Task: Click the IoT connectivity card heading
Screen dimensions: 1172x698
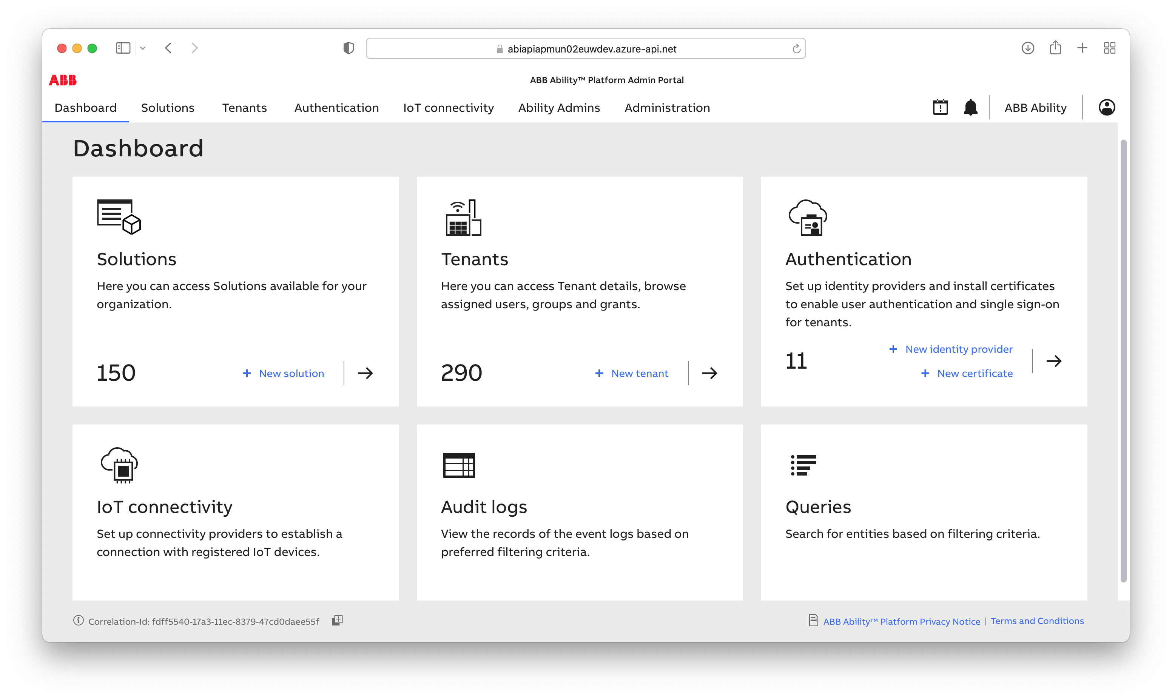Action: point(165,507)
